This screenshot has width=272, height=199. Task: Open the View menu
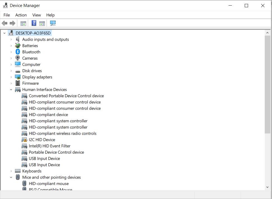point(36,15)
